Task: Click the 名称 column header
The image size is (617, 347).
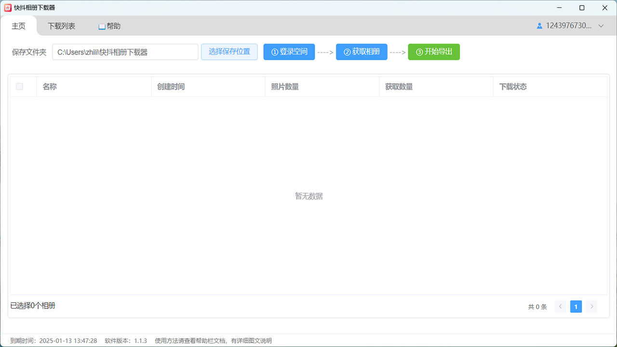Action: (50, 86)
